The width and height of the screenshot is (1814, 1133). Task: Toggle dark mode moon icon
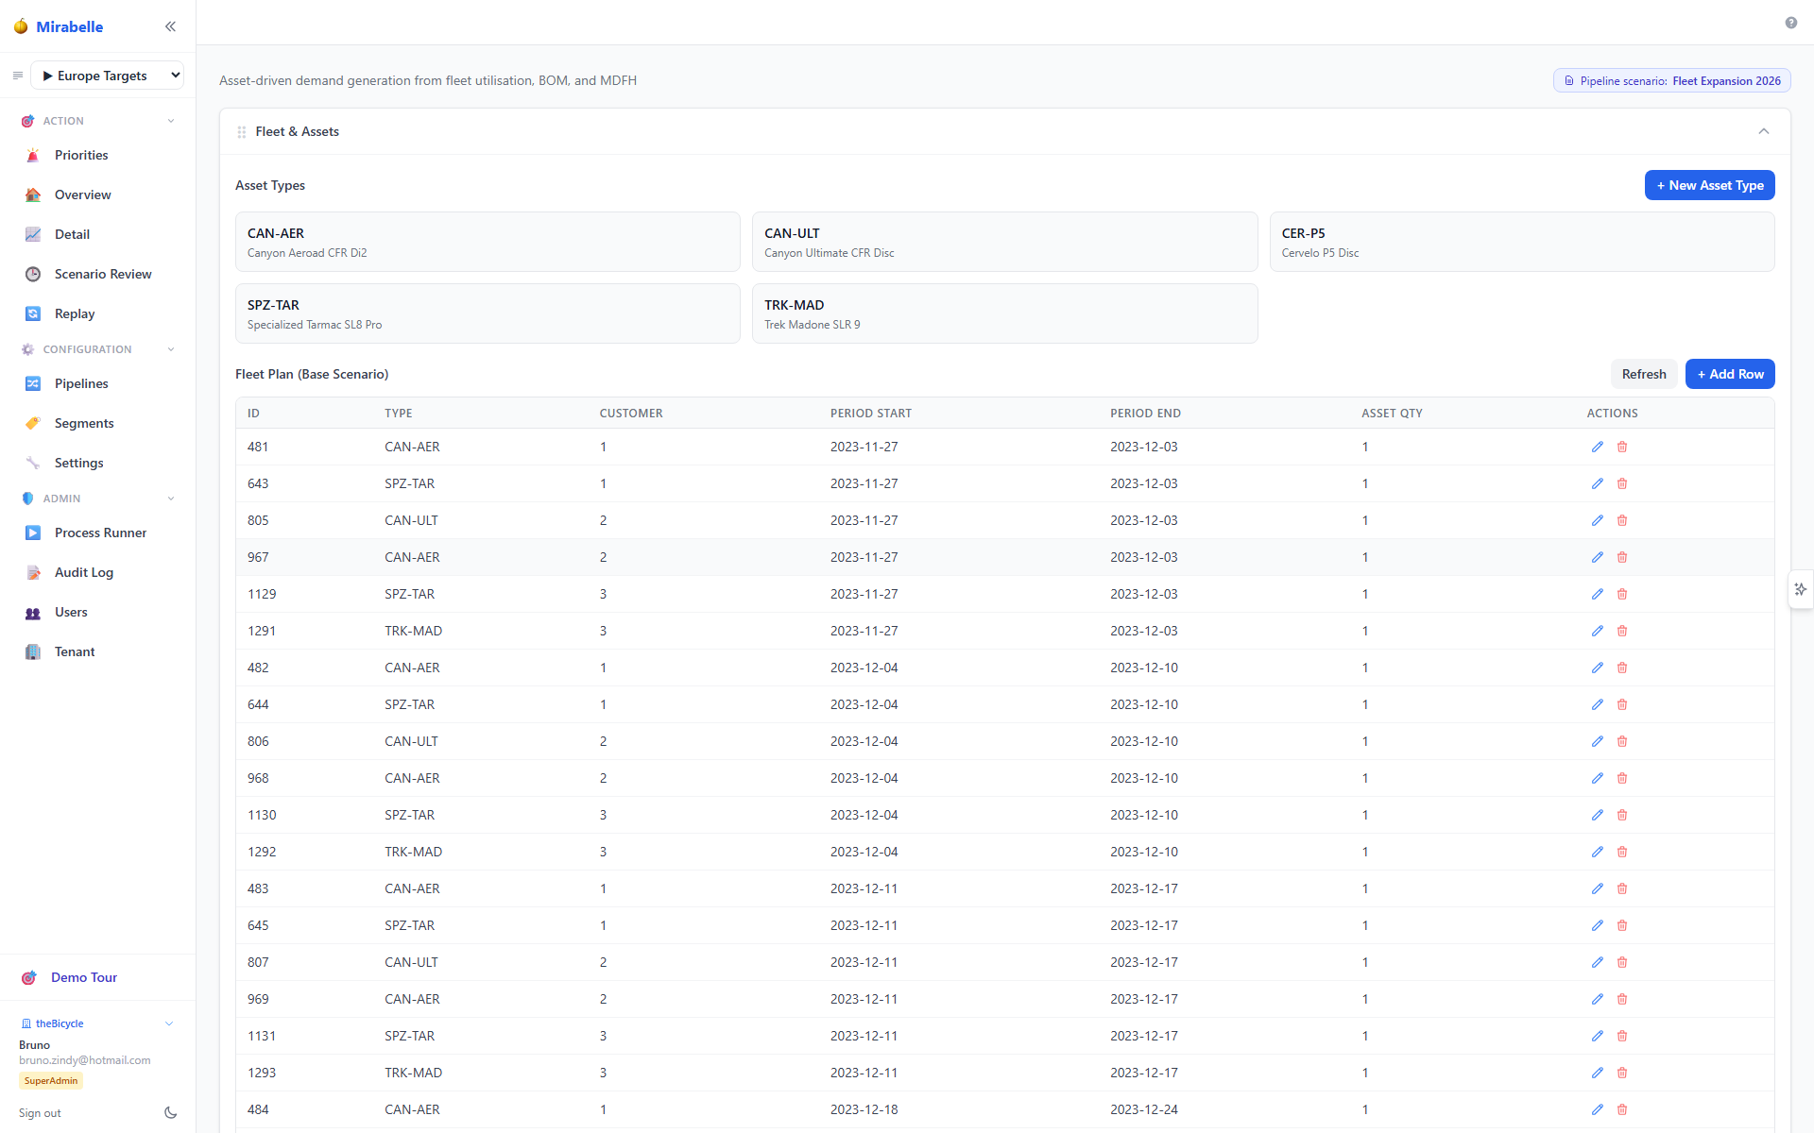170,1113
